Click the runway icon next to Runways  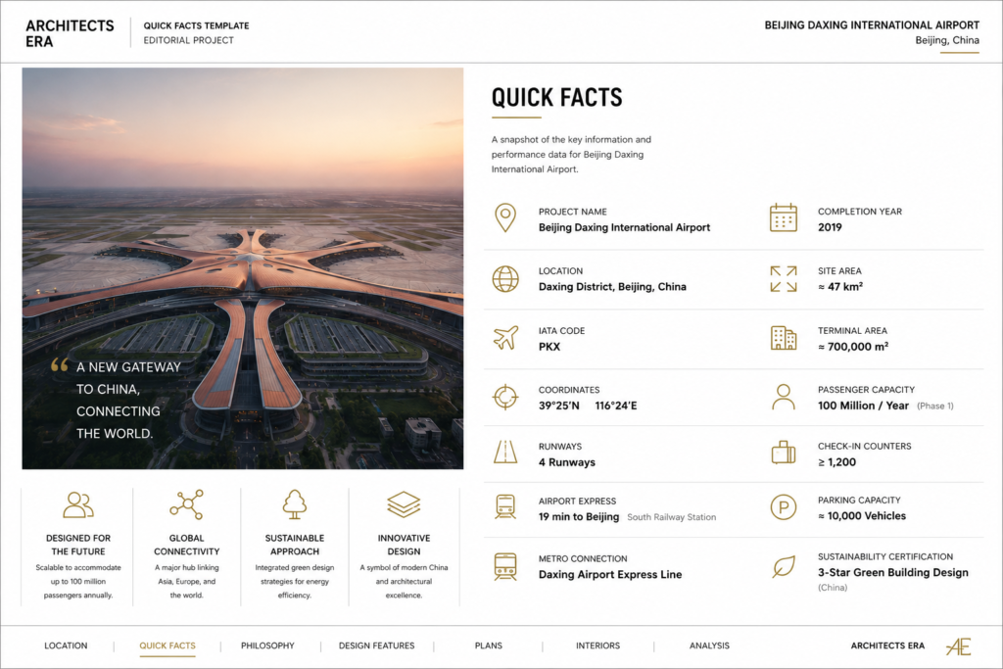[x=505, y=453]
